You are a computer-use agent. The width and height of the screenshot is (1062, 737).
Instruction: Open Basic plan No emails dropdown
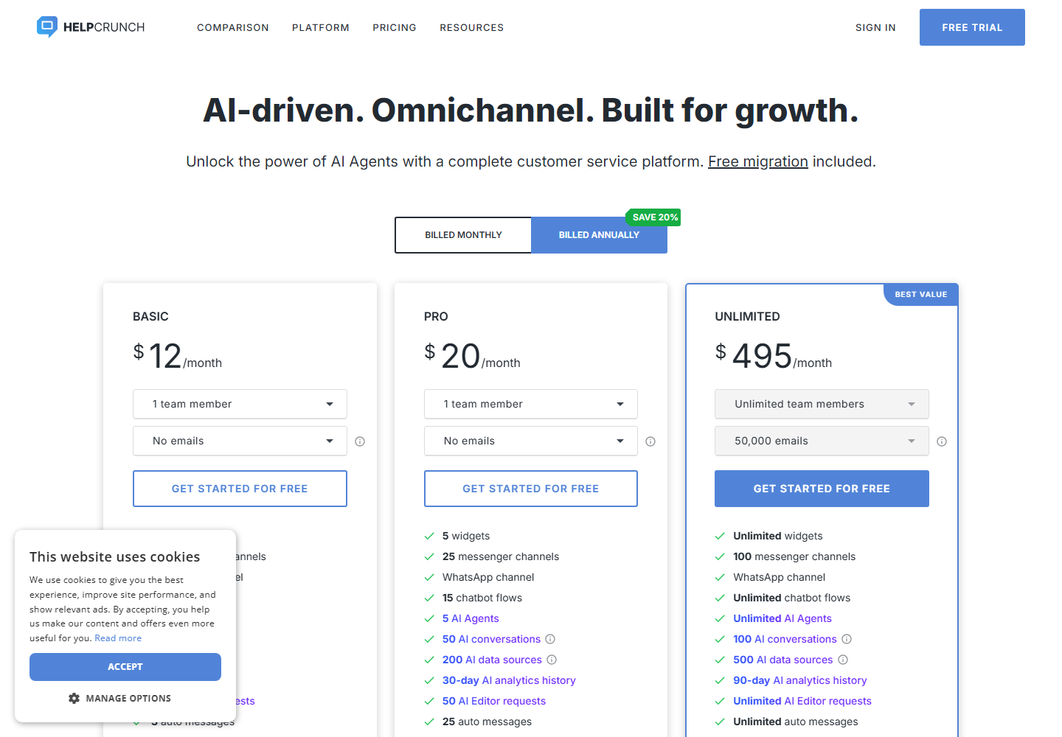click(x=240, y=441)
